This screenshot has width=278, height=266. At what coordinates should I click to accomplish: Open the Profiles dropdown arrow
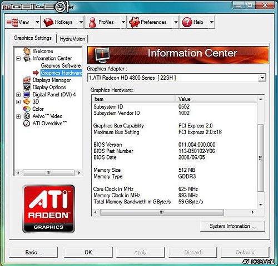[x=123, y=22]
